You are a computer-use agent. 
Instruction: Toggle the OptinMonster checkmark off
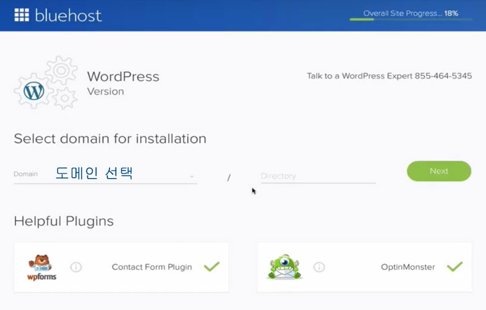(x=454, y=267)
